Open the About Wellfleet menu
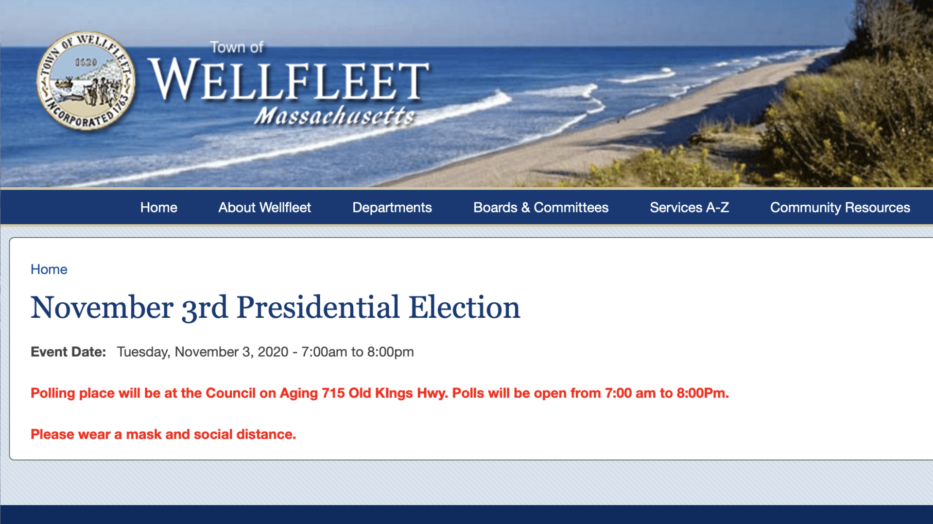 [264, 208]
